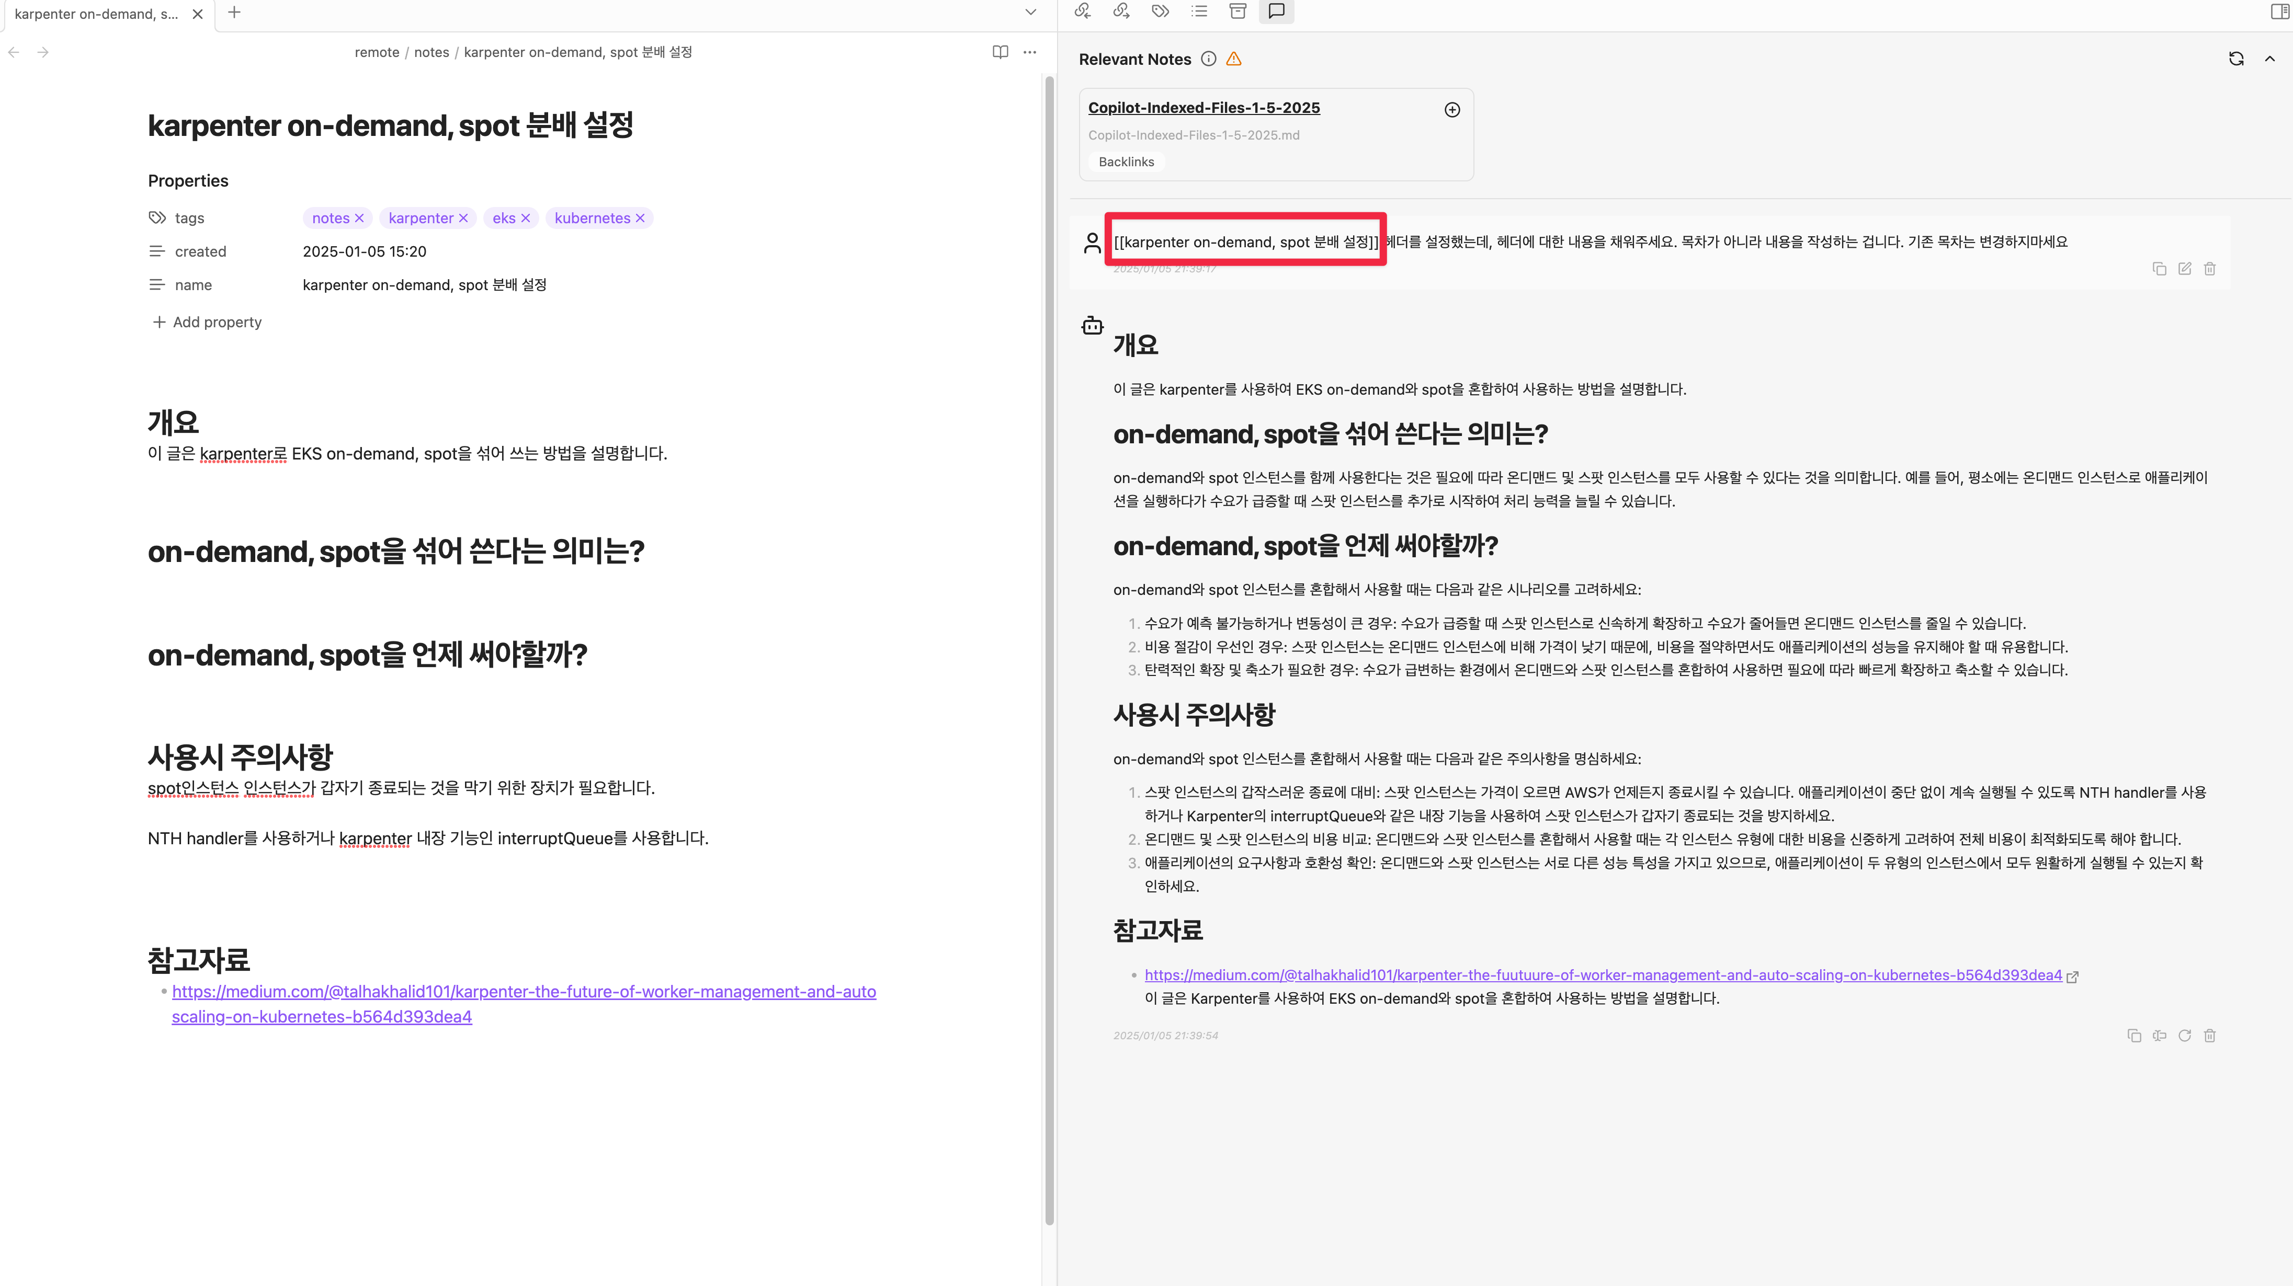The height and width of the screenshot is (1286, 2293).
Task: Open the outgoing links panel icon
Action: click(x=1121, y=10)
